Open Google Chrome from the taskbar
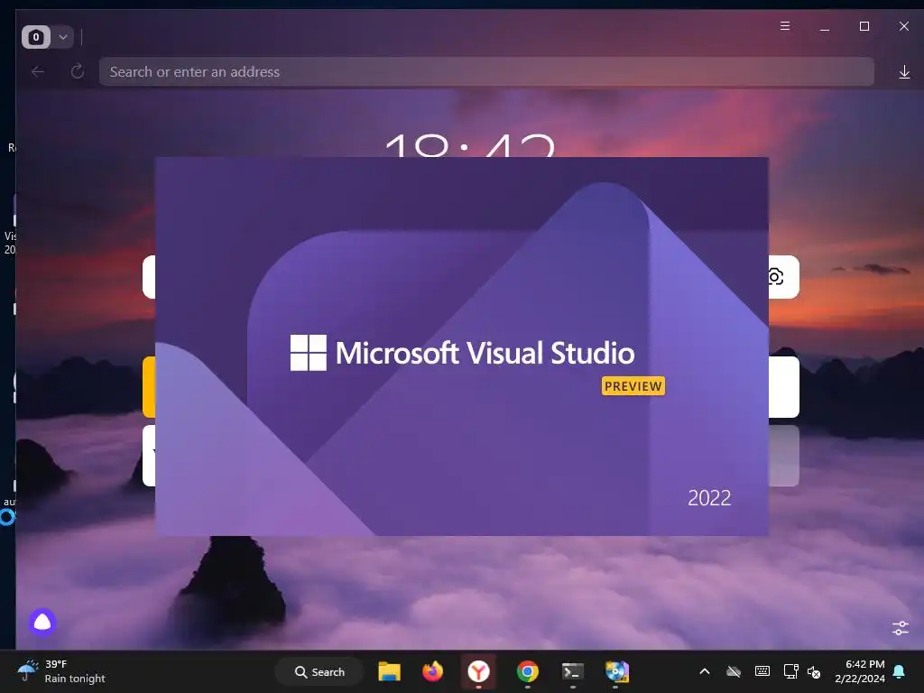924x693 pixels. click(527, 671)
